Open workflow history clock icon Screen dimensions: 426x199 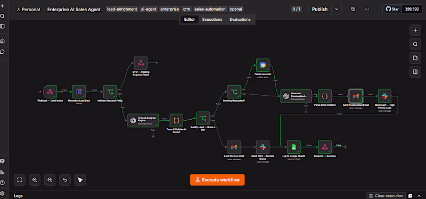pyautogui.click(x=353, y=9)
